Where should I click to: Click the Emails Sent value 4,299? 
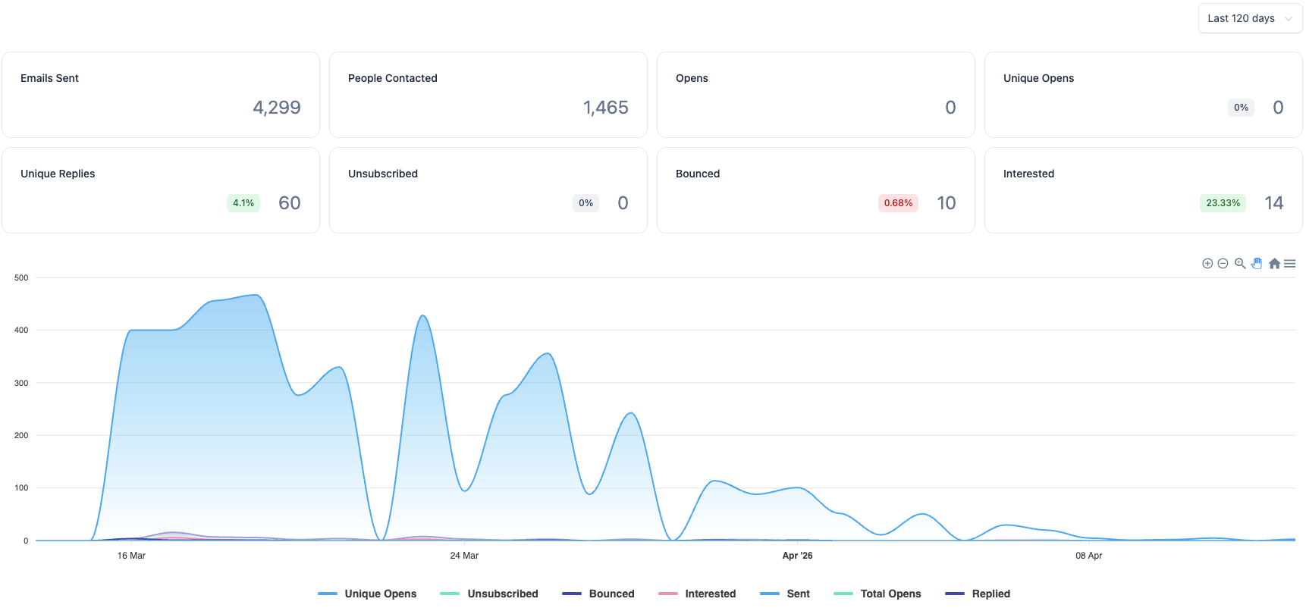point(277,108)
